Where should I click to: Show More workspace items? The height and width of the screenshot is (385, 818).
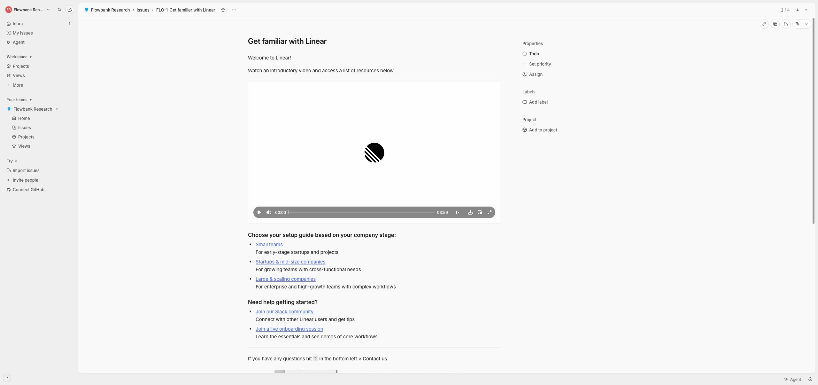[39, 85]
